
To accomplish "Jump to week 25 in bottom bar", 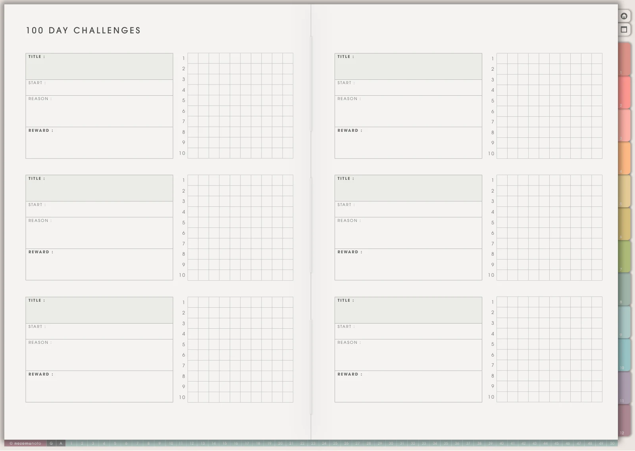I will point(335,443).
